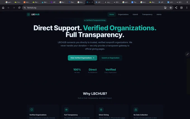Click the 'Verified' Every Organization stat

tap(111, 71)
